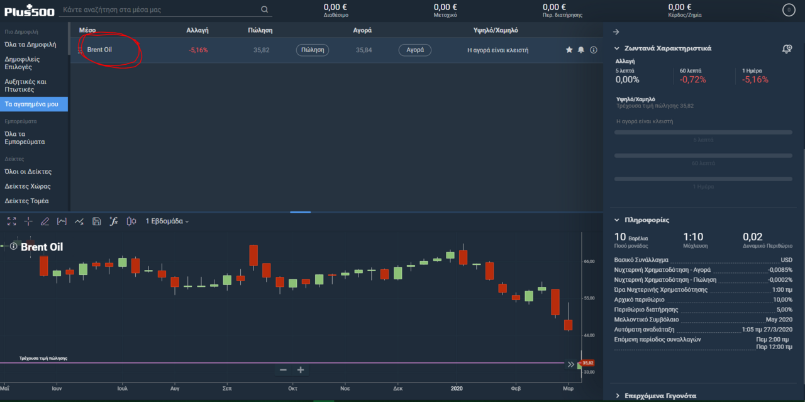
Task: Click the Διαθέσιμο balance value
Action: tap(336, 7)
